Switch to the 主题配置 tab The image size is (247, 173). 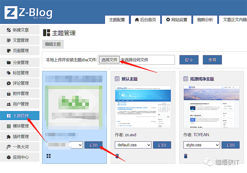[x=117, y=20]
